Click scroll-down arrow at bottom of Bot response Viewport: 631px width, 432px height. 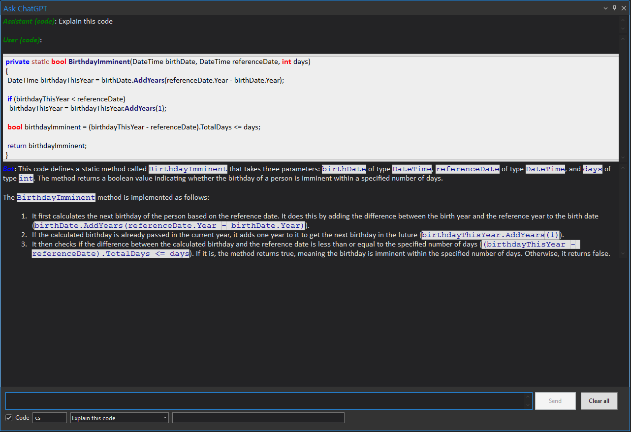(623, 254)
